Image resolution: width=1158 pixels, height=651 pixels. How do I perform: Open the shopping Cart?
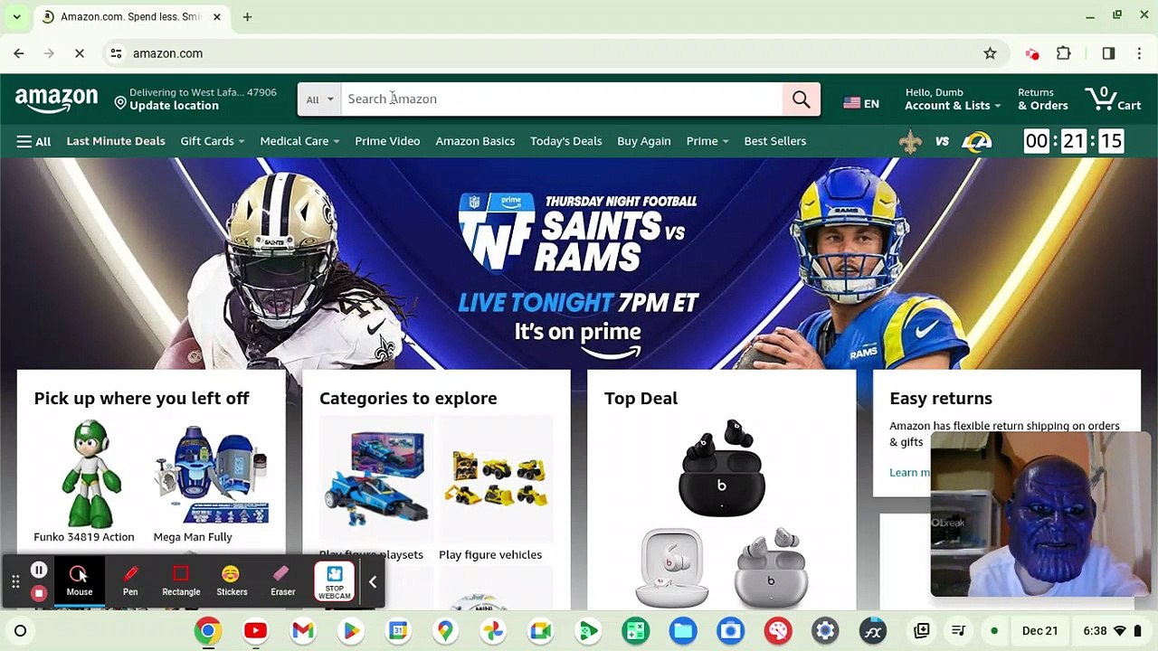1113,99
